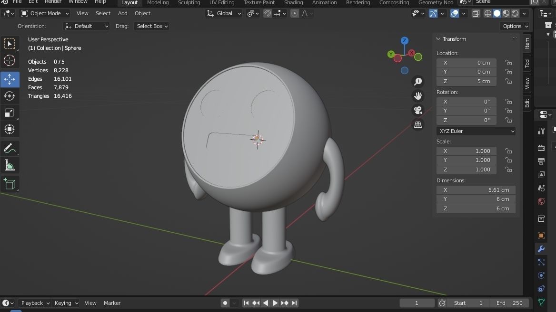Open the Scene properties icon
The image size is (556, 312).
[x=541, y=188]
